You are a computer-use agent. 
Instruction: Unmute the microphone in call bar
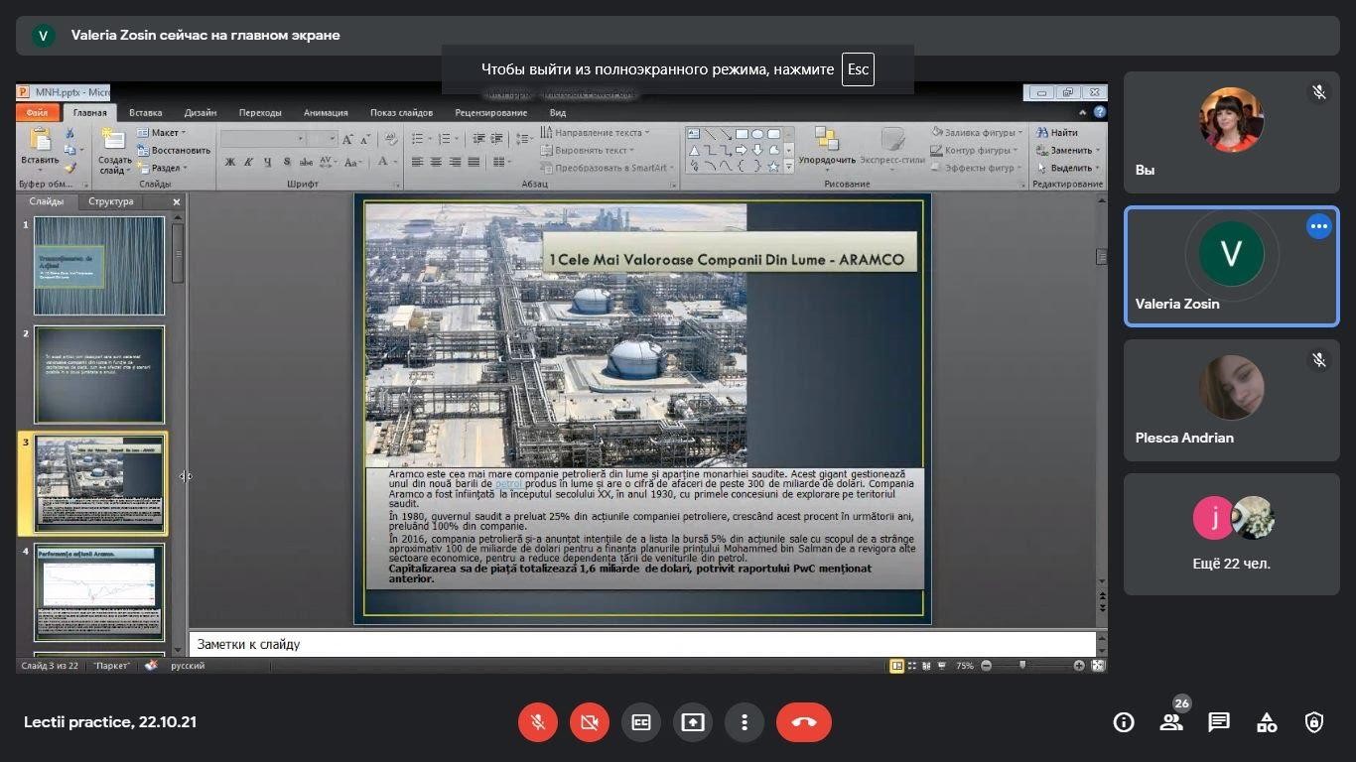[538, 722]
